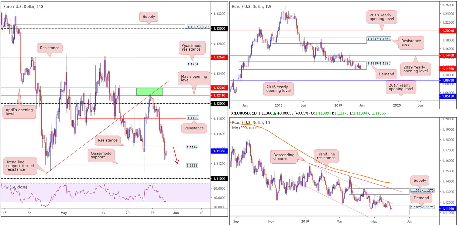Select the Supply callout on the 240 chart

tap(149, 17)
